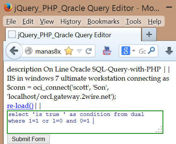Open the Bookmarks menu

(103, 22)
